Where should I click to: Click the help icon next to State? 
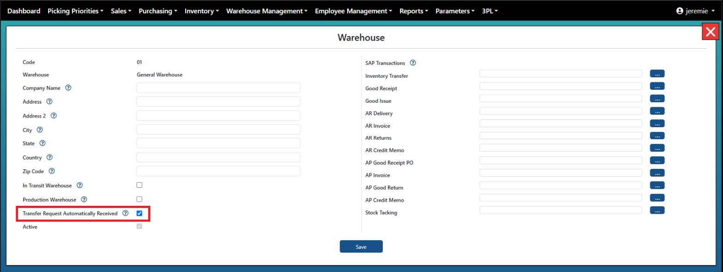(x=43, y=143)
